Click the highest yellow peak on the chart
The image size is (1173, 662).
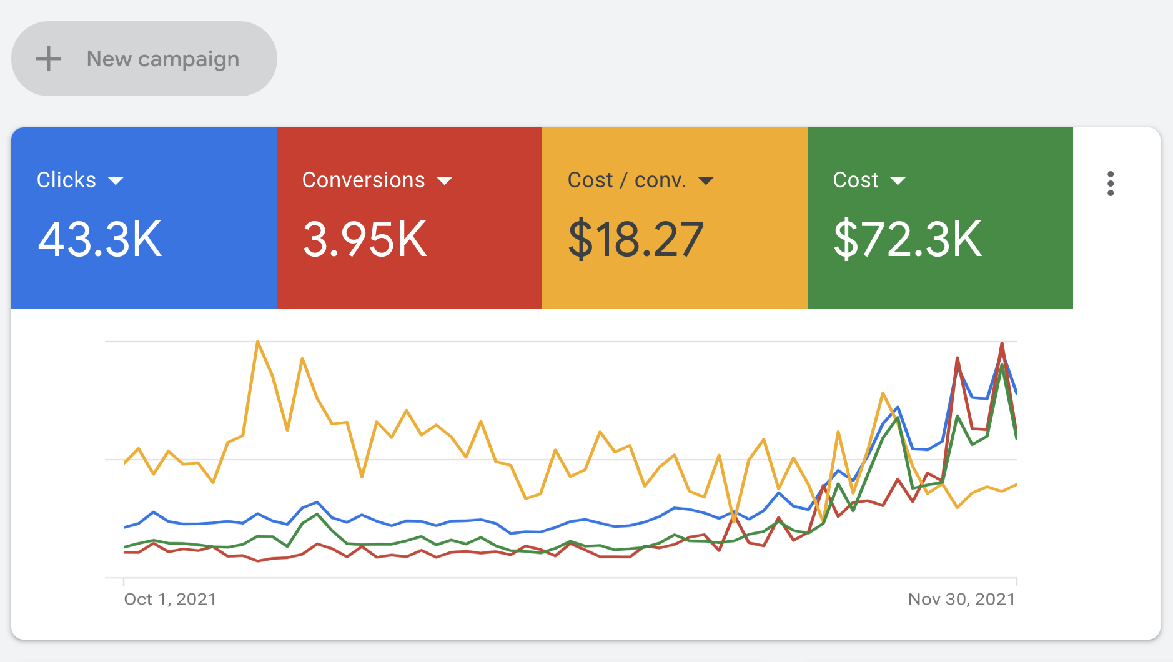click(x=257, y=342)
